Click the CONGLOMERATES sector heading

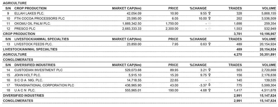pyautogui.click(x=18, y=60)
